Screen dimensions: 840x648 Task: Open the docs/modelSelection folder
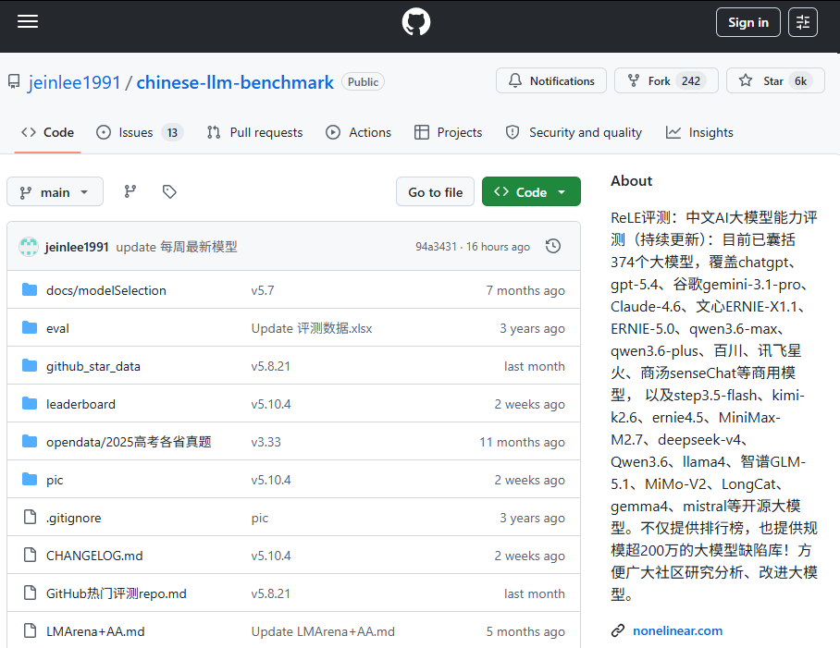tap(106, 290)
